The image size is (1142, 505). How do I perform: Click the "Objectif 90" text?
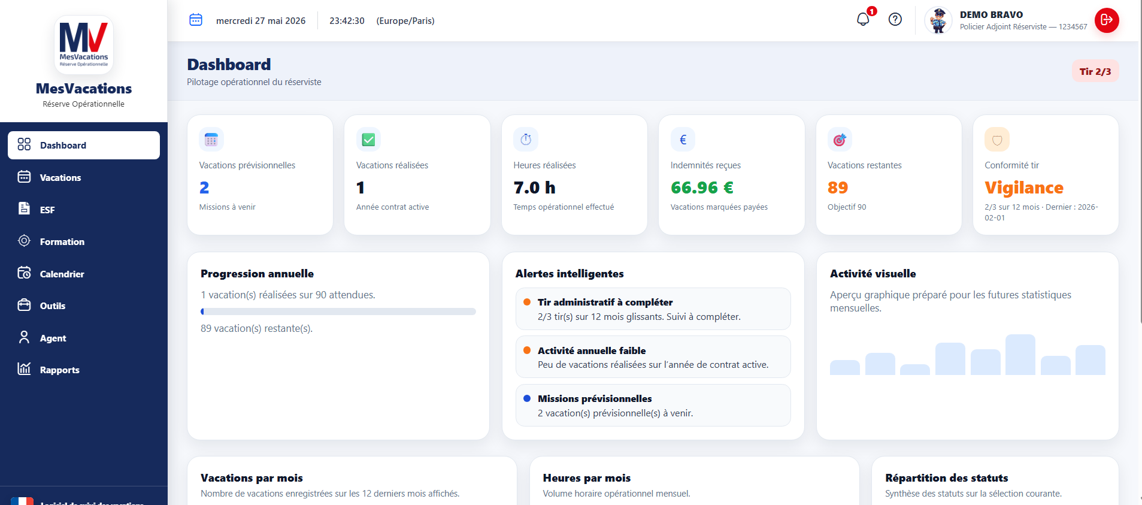point(847,207)
